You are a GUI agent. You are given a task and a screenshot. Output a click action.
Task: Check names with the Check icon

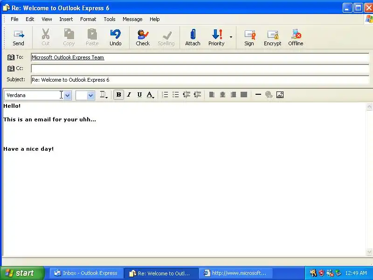click(143, 38)
